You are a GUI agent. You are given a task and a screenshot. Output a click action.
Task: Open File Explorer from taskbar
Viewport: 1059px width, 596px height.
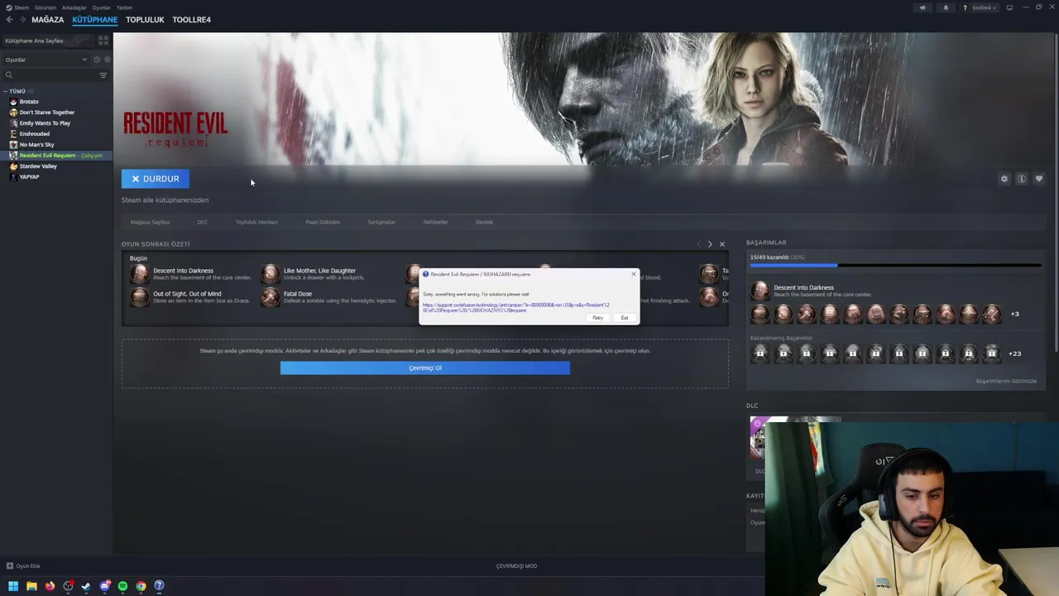(31, 586)
